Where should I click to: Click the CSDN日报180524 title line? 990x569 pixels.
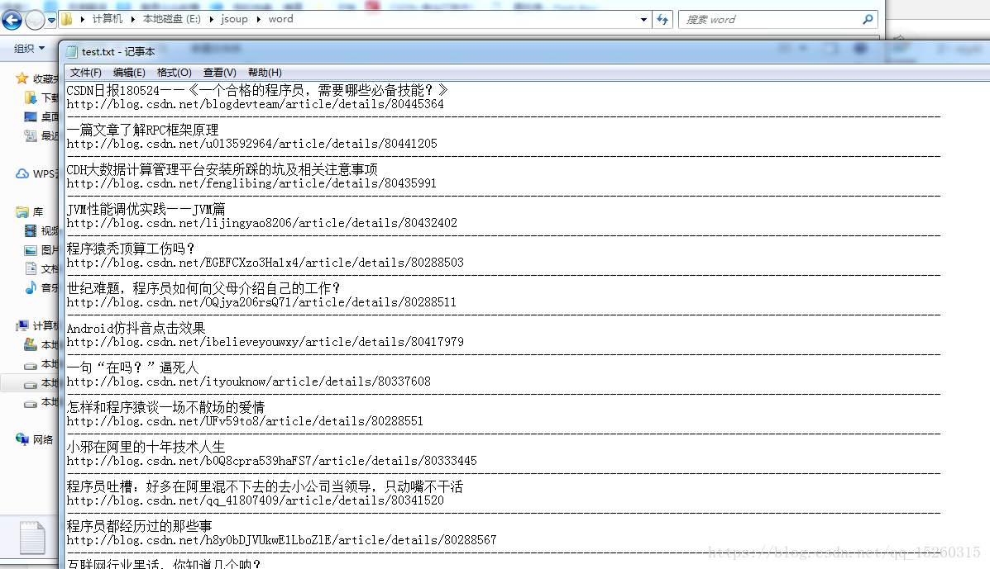(x=257, y=91)
